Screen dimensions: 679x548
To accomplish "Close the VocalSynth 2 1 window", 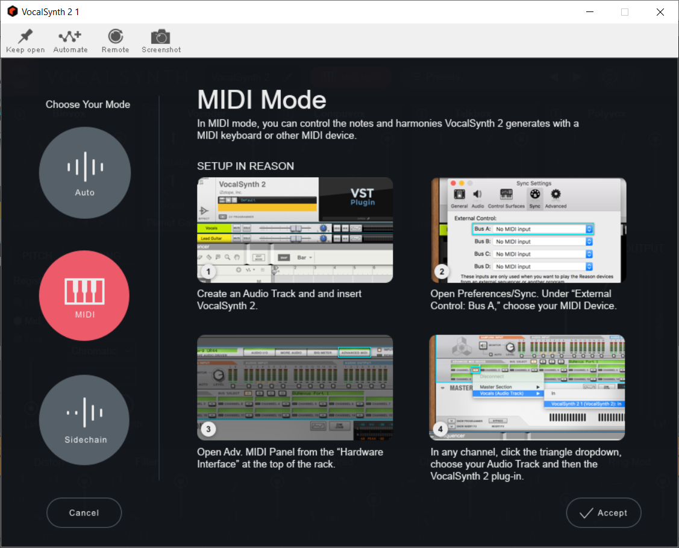I will 660,11.
